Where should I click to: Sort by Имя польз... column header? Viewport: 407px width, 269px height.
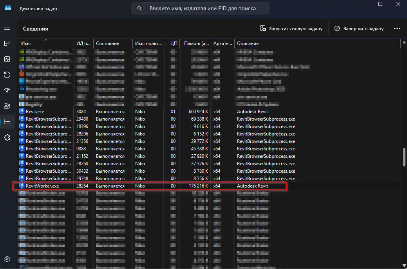(148, 43)
